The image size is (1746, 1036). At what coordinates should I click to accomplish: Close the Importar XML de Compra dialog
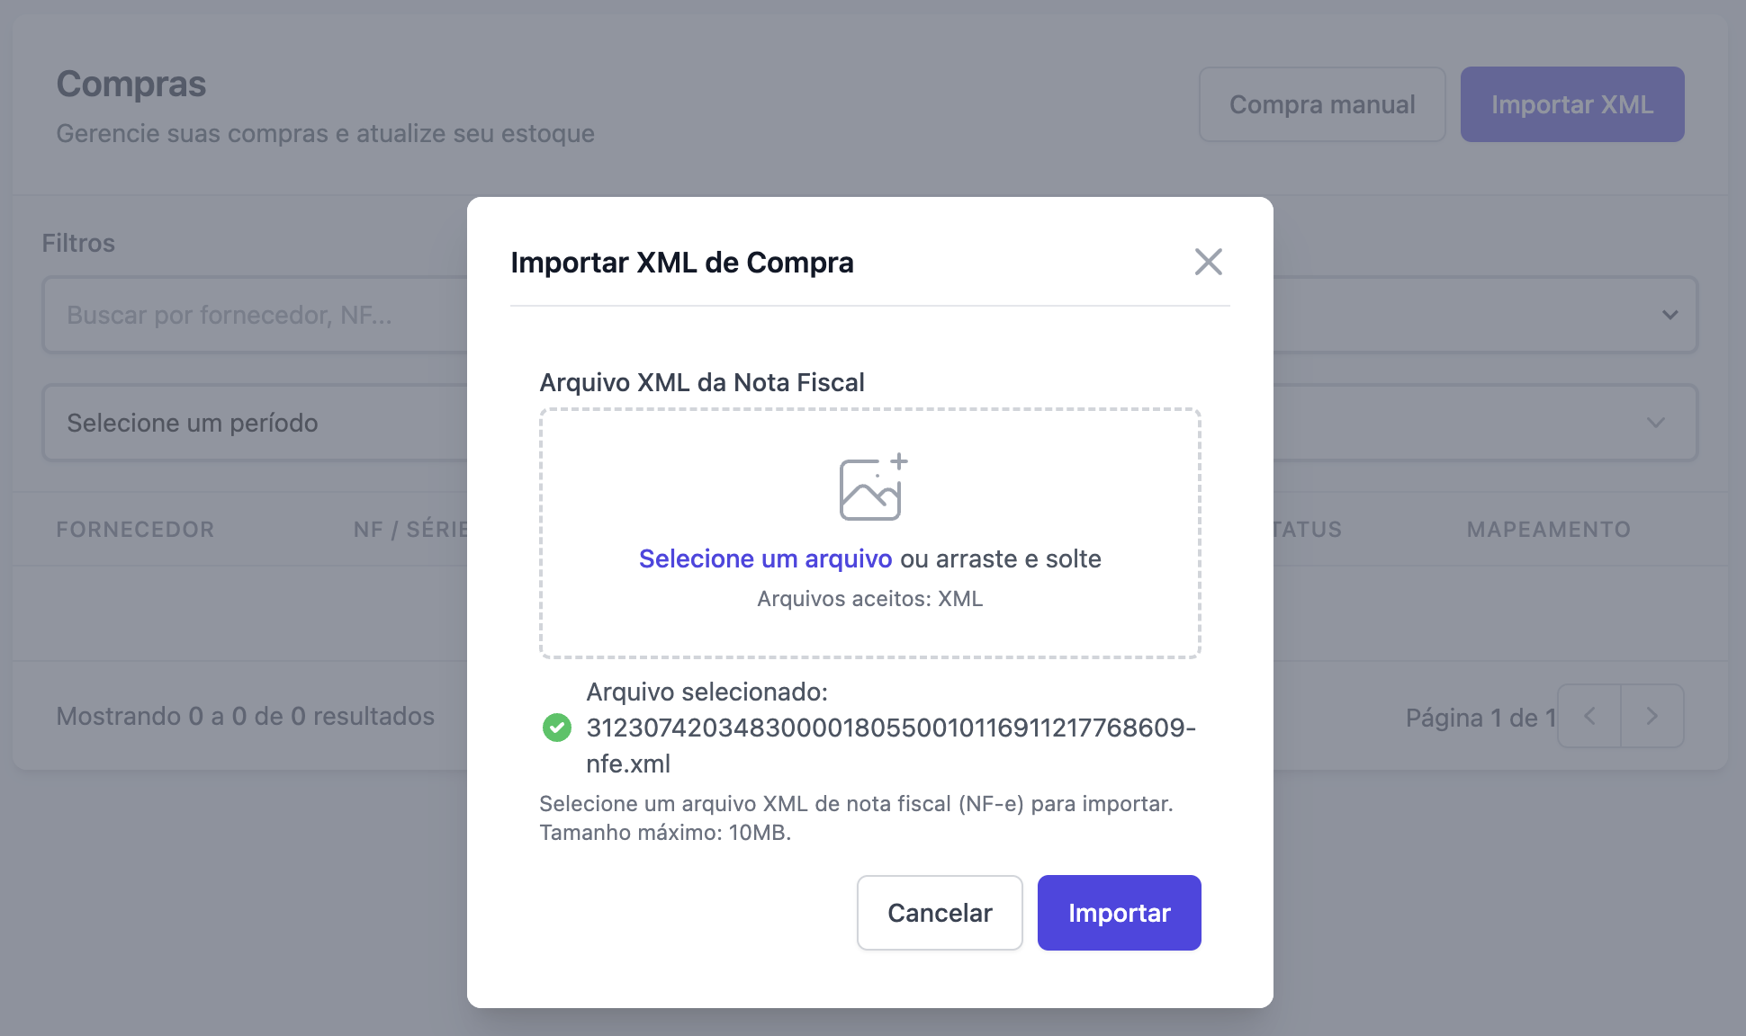tap(1208, 262)
